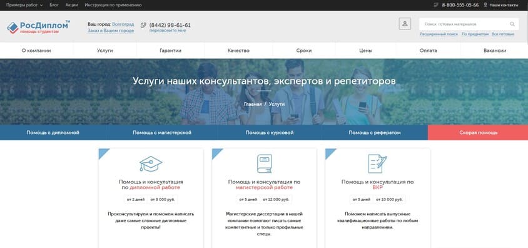This screenshot has height=248, width=528.
Task: Open the Блог link
Action: tap(54, 5)
